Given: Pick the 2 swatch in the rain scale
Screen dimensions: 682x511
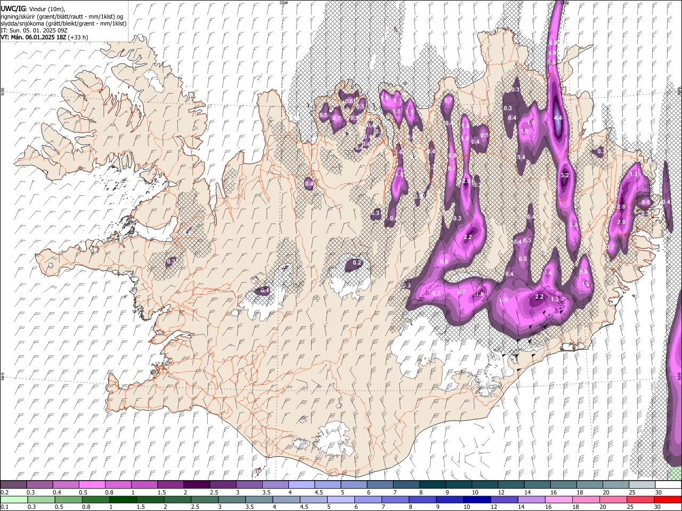Looking at the screenshot, I should pyautogui.click(x=177, y=499).
